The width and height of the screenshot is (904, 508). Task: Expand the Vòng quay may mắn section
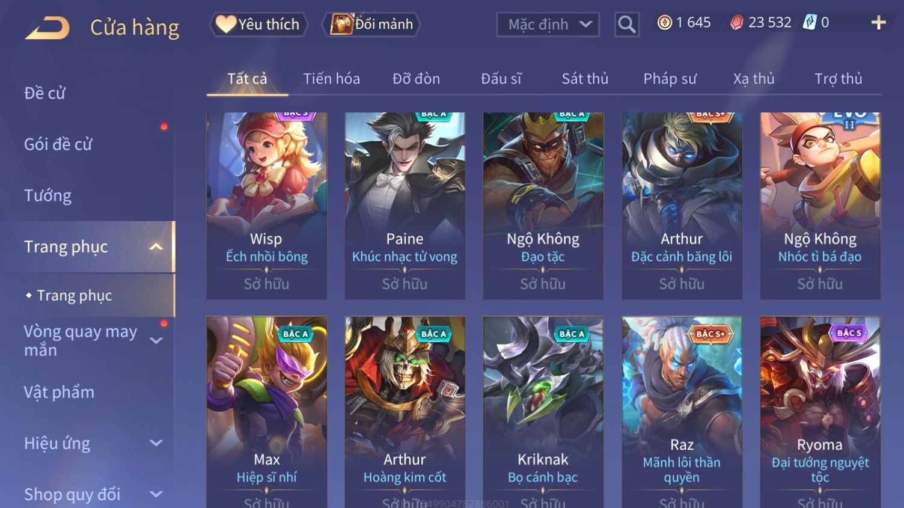156,341
